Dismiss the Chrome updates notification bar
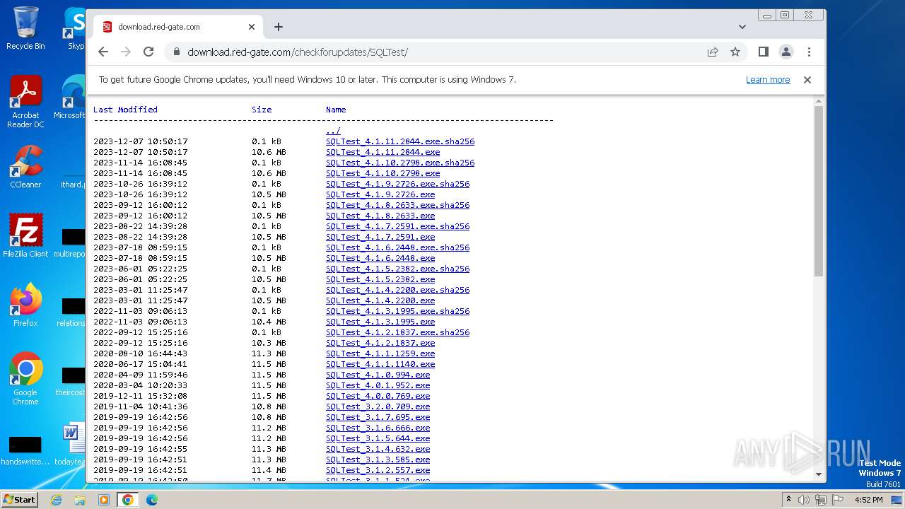 pos(807,80)
